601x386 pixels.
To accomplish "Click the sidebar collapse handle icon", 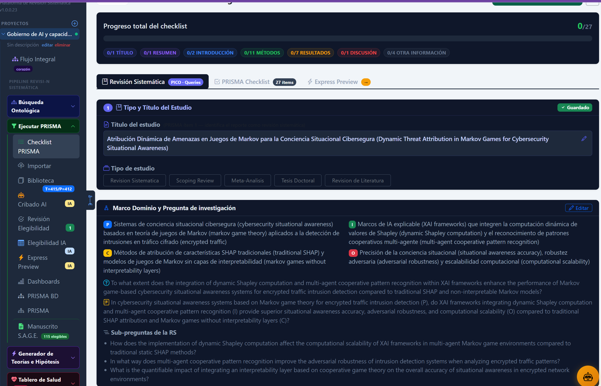I will tap(90, 200).
